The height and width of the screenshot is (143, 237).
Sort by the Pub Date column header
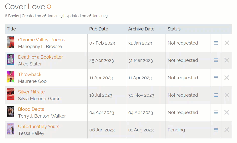(x=99, y=29)
